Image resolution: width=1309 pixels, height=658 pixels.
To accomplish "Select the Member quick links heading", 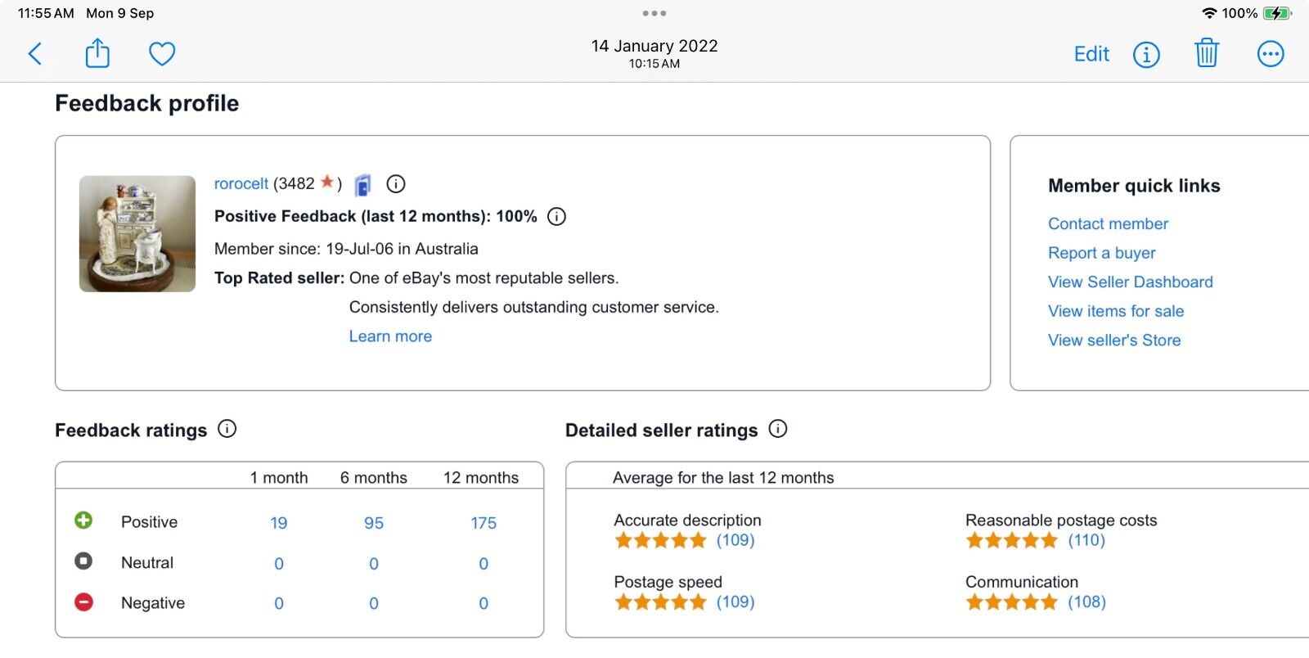I will 1134,186.
